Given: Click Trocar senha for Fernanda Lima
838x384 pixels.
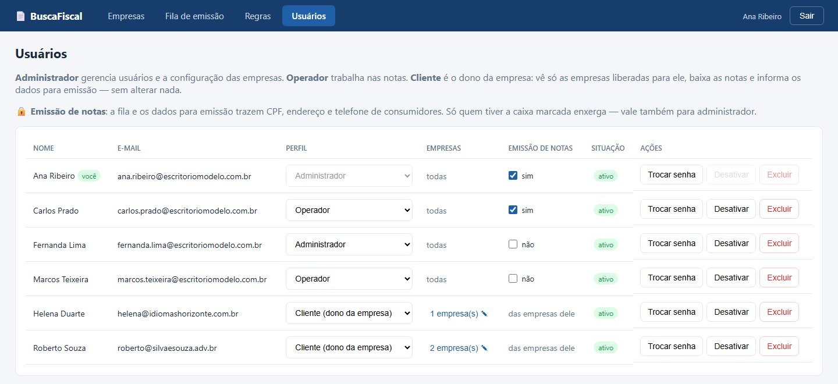Looking at the screenshot, I should (x=672, y=243).
